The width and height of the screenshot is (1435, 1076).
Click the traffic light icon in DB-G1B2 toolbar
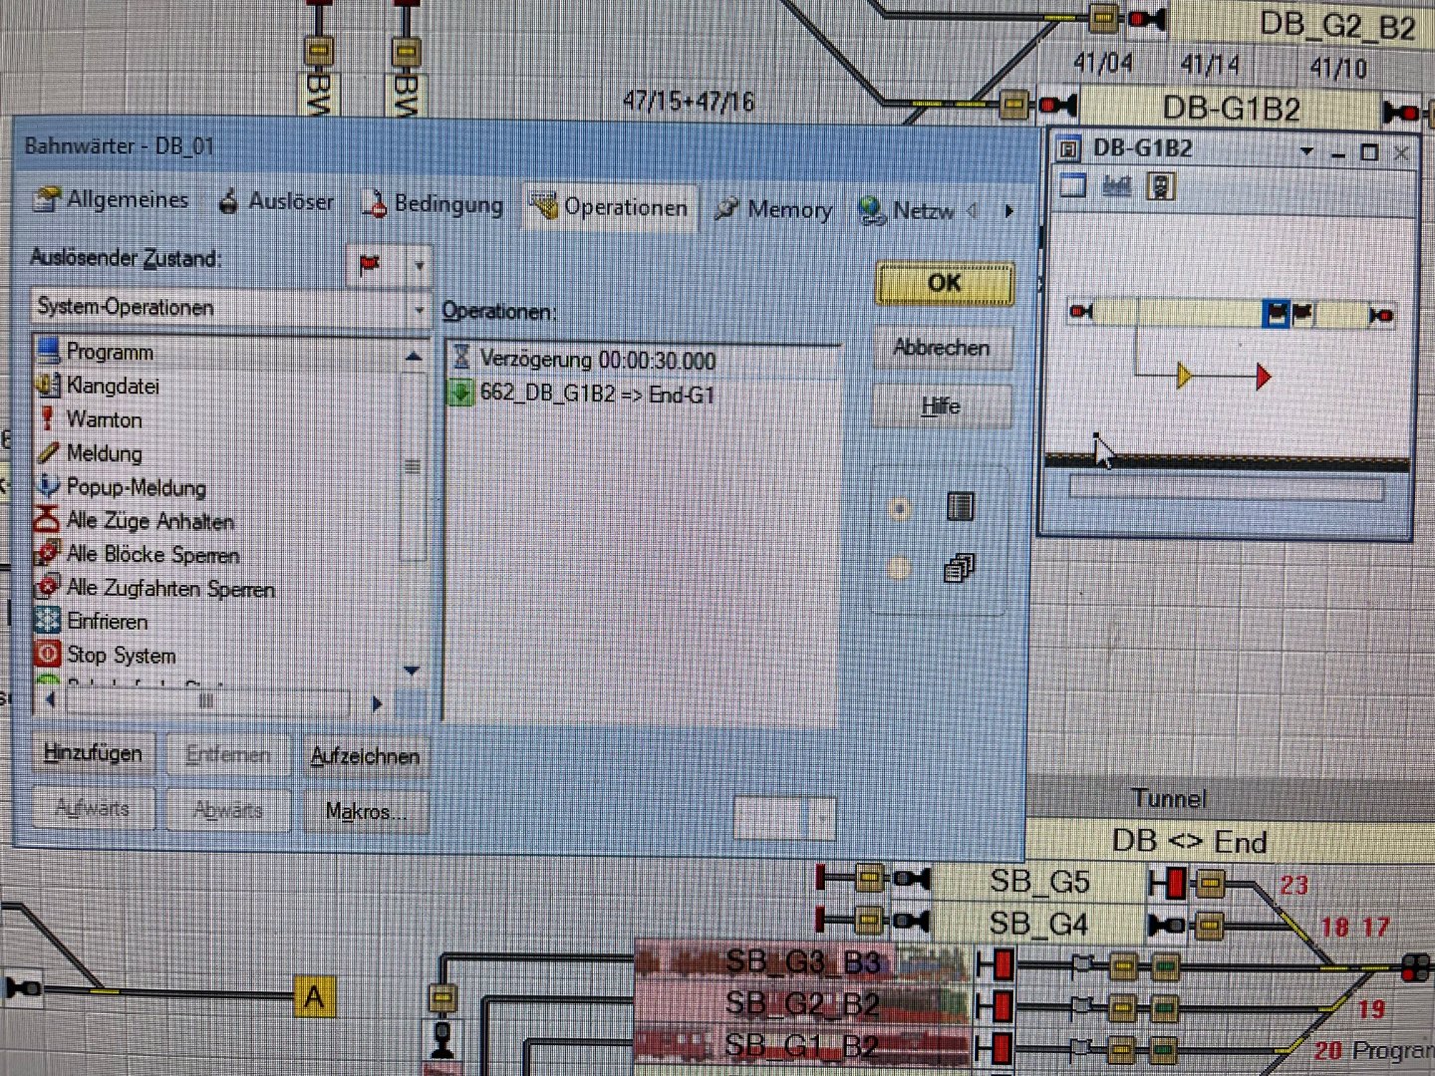coord(1160,186)
